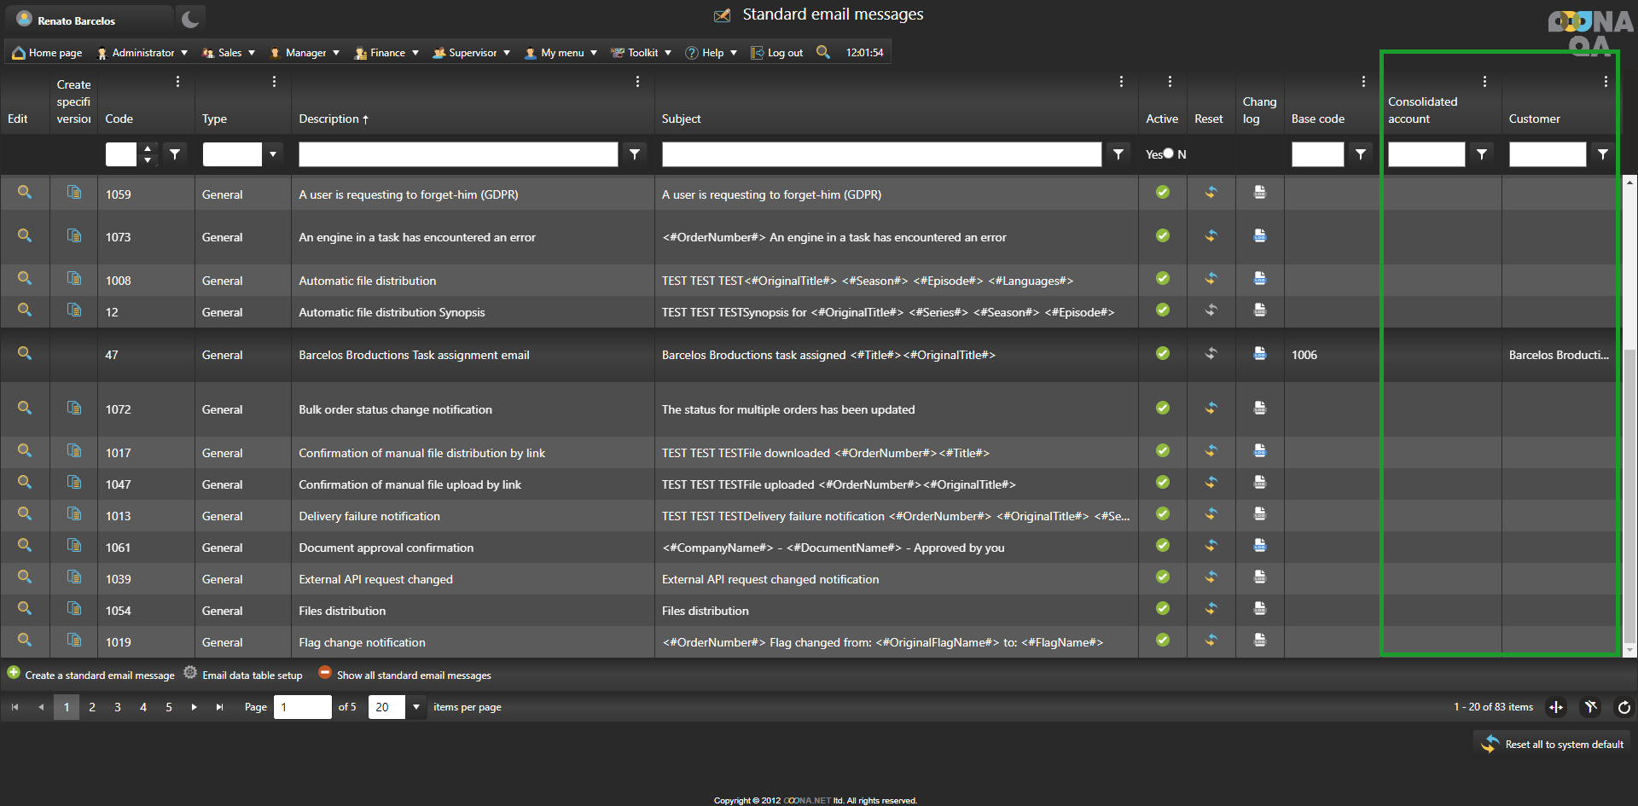Open Subject column options menu

(1120, 82)
